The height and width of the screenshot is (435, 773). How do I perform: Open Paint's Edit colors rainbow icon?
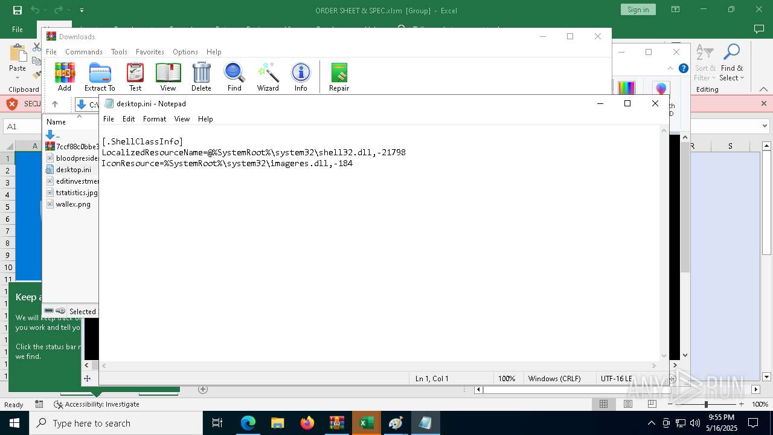[626, 89]
